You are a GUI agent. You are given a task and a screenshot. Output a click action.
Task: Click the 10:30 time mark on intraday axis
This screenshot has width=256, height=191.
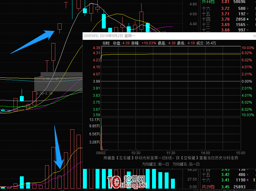(136, 153)
